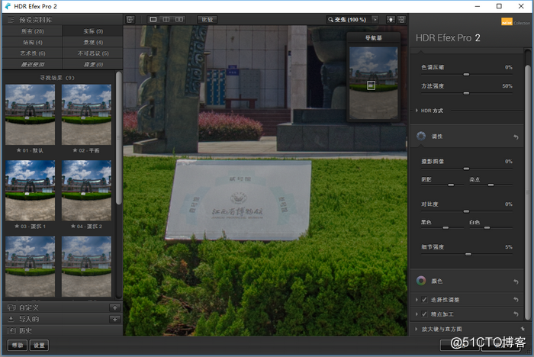Add a custom preset with 自定义 plus

(x=115, y=307)
